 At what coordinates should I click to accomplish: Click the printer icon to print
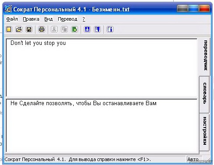click(x=42, y=29)
